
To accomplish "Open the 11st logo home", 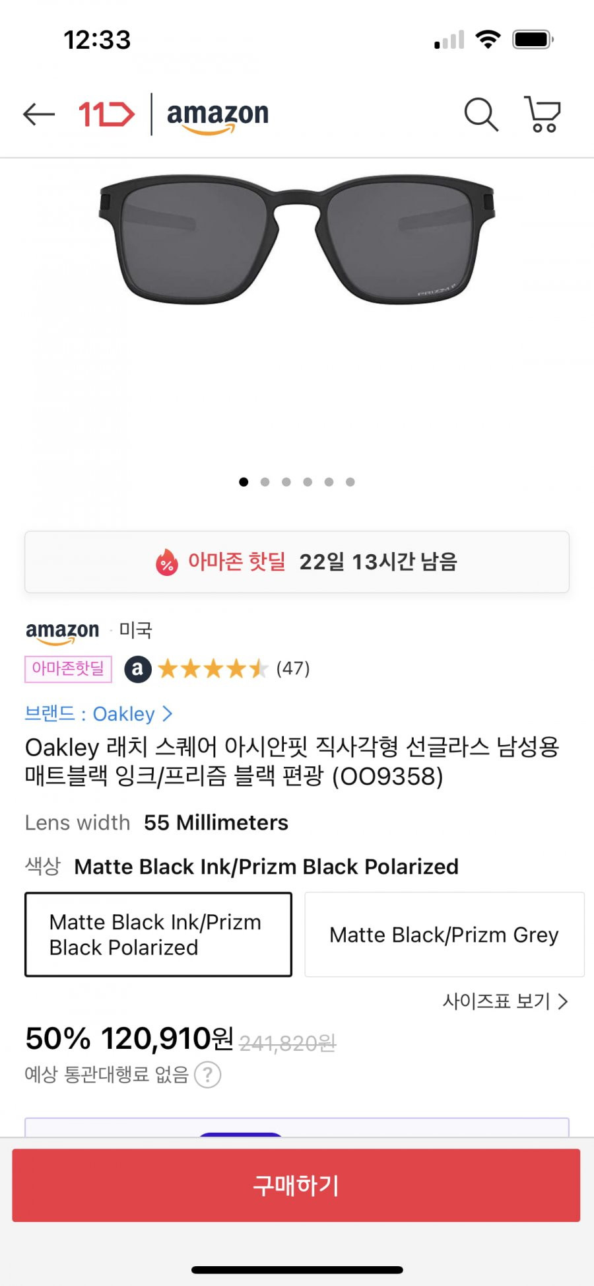I will point(106,114).
